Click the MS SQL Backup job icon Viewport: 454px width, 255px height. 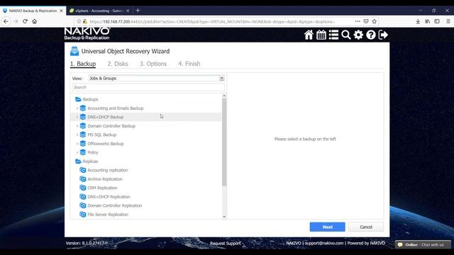tap(83, 135)
